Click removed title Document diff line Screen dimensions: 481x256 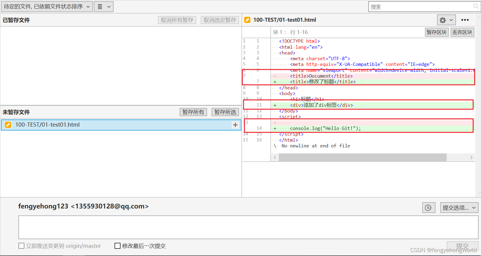[x=373, y=76]
